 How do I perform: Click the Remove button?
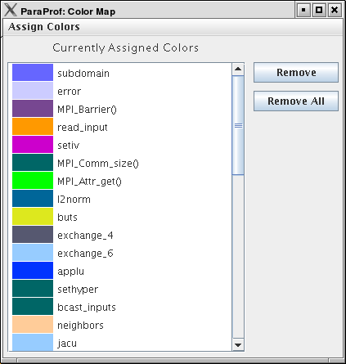pos(296,73)
